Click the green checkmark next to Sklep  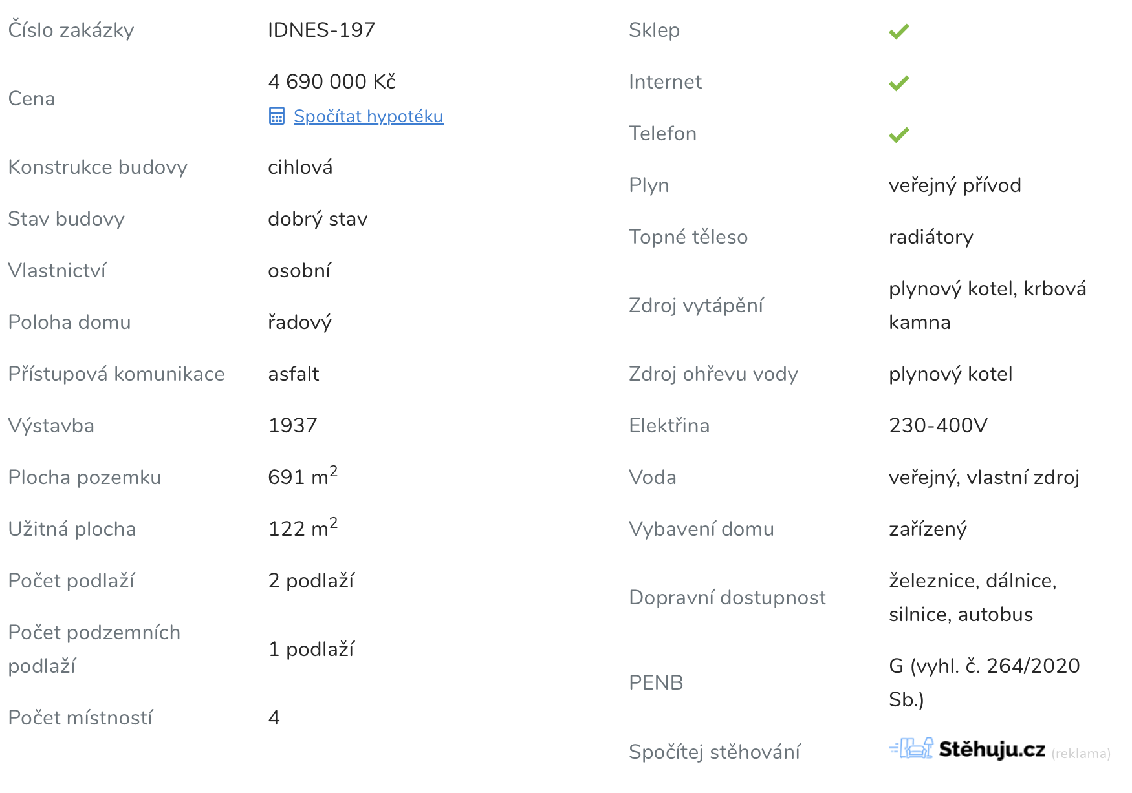tap(898, 31)
